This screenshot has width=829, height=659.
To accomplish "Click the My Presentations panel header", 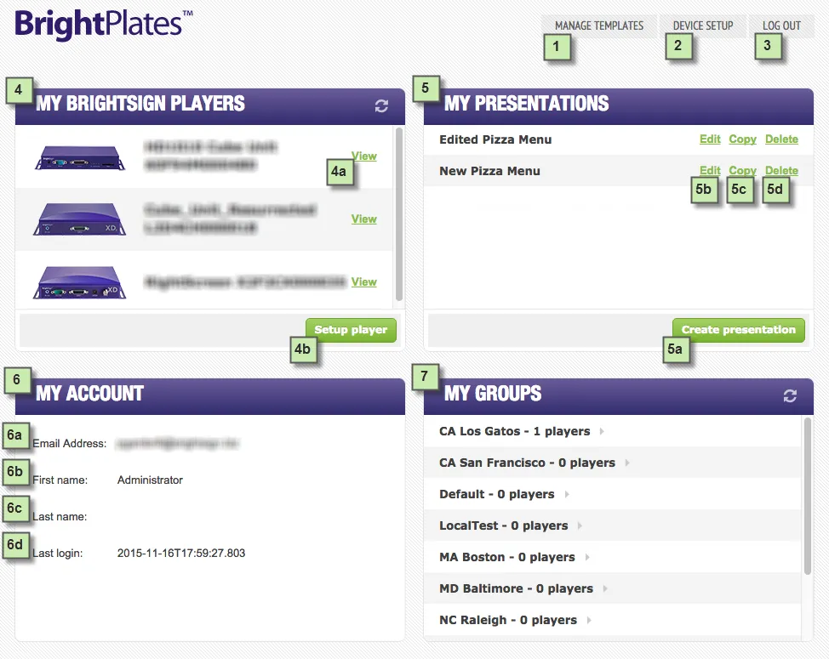I will (x=619, y=106).
